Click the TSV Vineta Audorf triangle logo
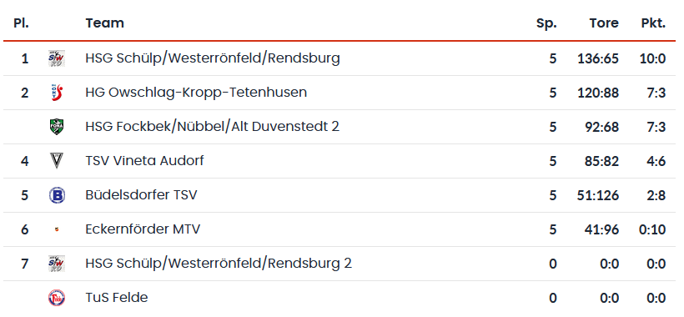Screen dimensions: 684x317 (x=56, y=161)
